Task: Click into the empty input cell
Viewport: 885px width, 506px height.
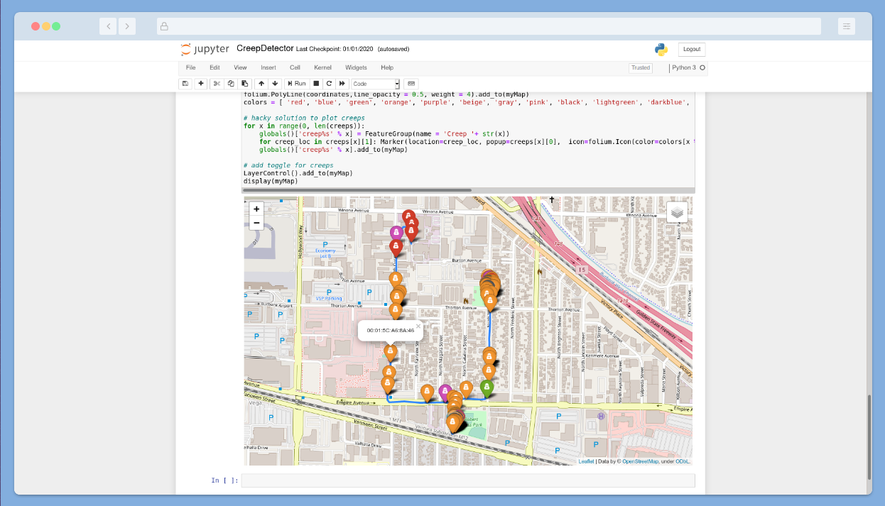Action: click(468, 480)
